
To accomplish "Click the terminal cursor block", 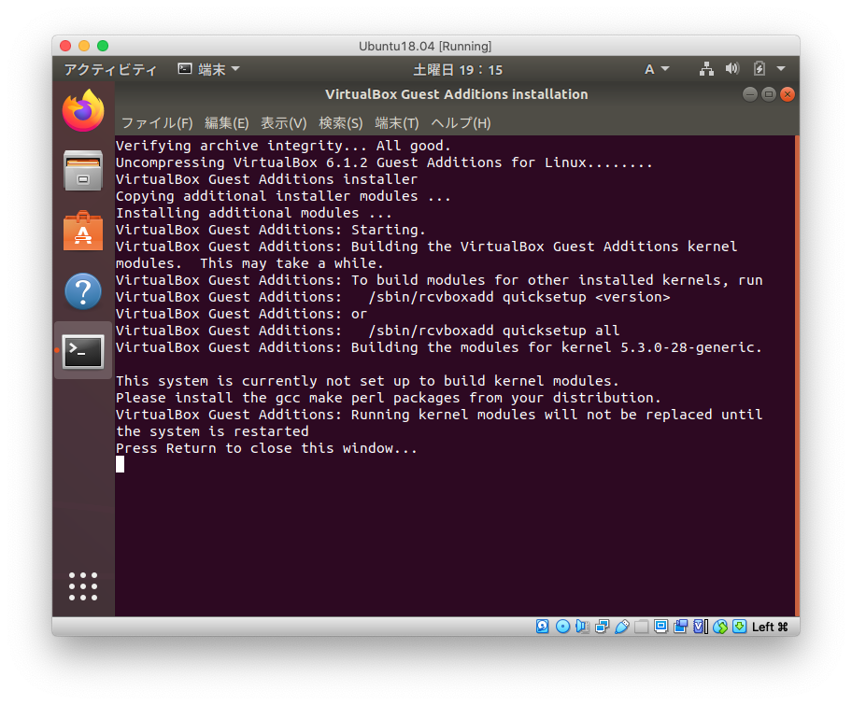I will coord(120,464).
